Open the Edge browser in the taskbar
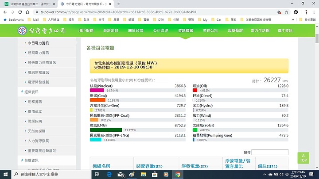Screen dimensions: 319x179 click(x=108, y=174)
